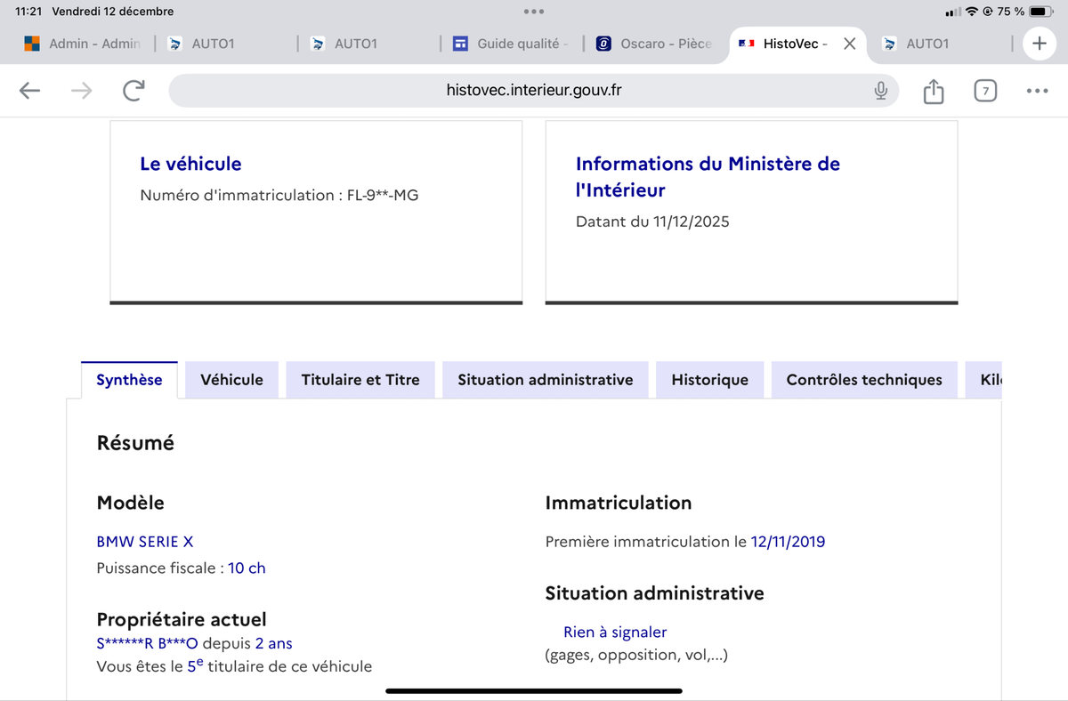
Task: Tap the address bar URL field
Action: [x=534, y=91]
